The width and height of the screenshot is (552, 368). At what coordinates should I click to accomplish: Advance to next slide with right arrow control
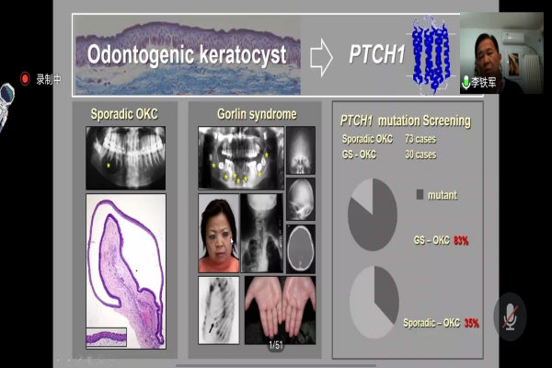(x=69, y=361)
